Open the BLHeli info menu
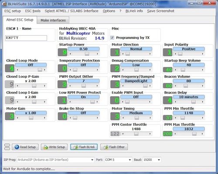The width and height of the screenshot is (218, 174). click(134, 11)
